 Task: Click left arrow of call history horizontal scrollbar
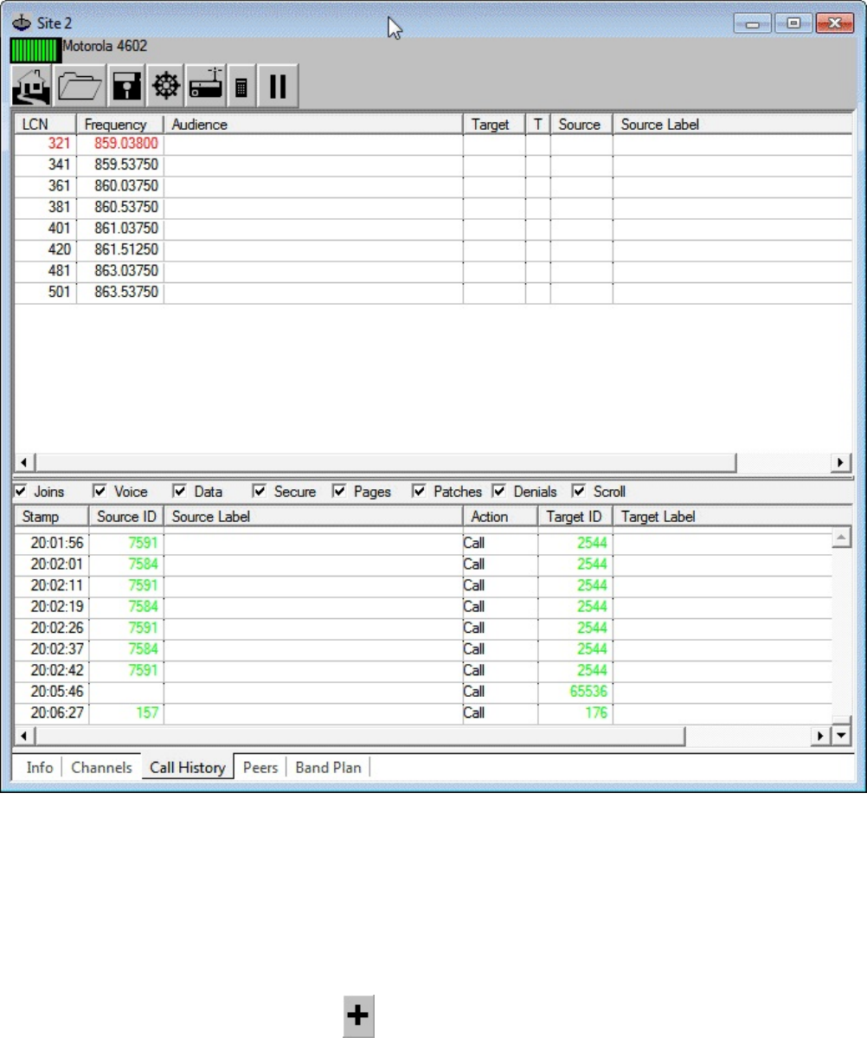pos(24,735)
